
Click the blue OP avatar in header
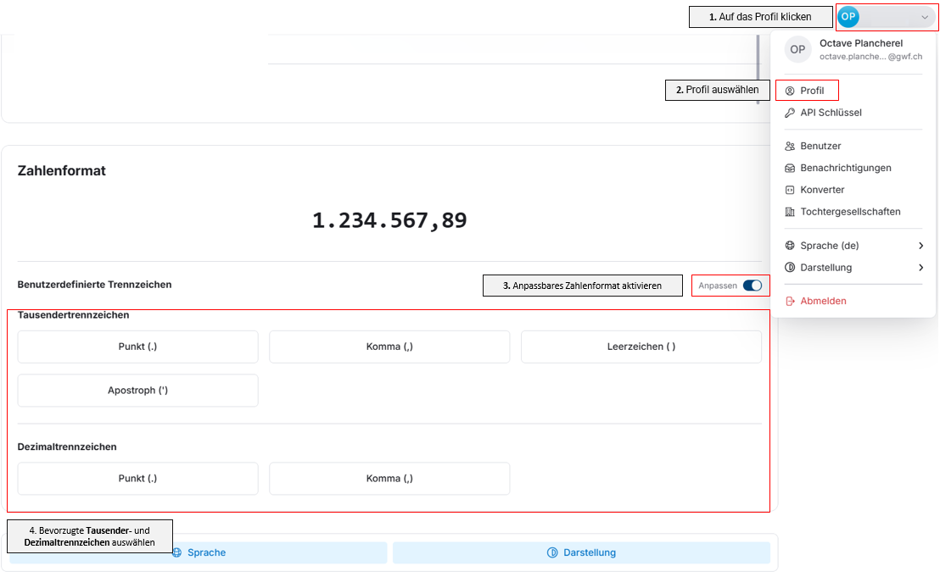tap(848, 17)
